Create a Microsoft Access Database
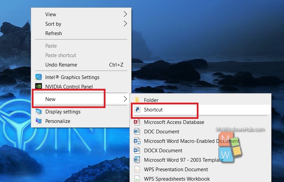 click(x=200, y=122)
